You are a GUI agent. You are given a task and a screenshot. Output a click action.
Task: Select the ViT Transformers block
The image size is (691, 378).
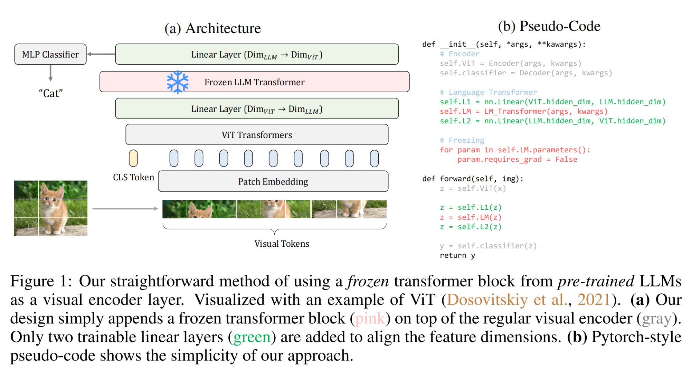(257, 135)
